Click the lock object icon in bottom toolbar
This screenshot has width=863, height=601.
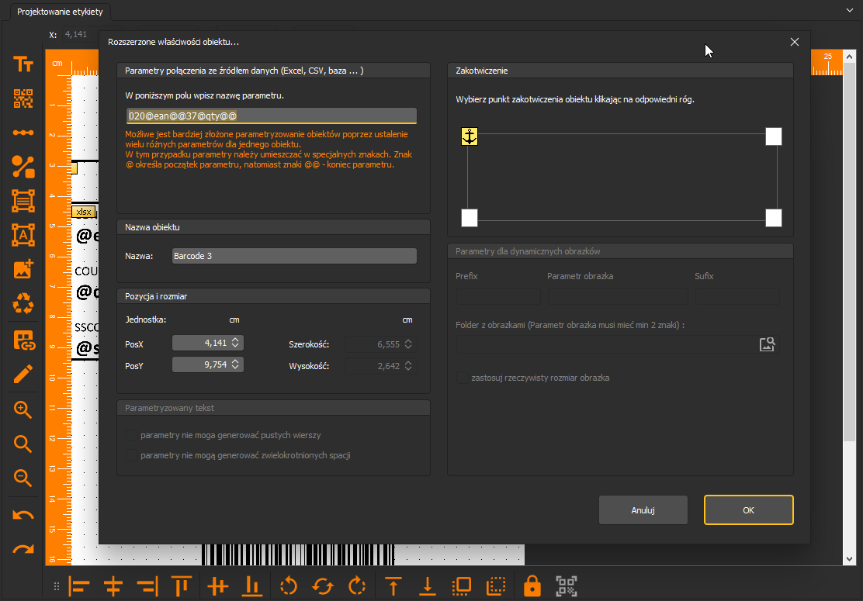(532, 586)
